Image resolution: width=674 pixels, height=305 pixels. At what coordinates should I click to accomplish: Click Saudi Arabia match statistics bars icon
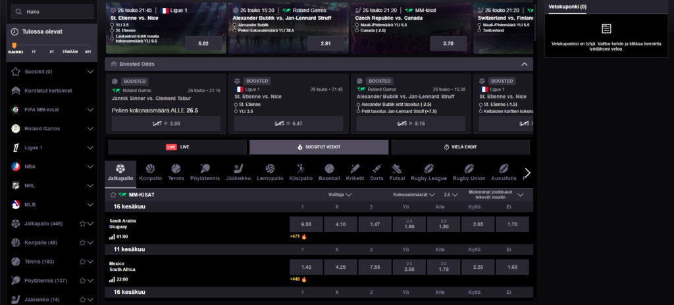click(112, 237)
